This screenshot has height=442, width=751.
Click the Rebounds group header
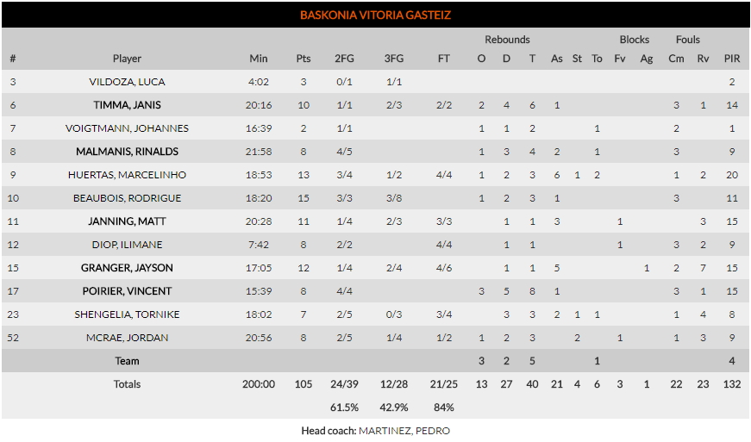tap(507, 40)
